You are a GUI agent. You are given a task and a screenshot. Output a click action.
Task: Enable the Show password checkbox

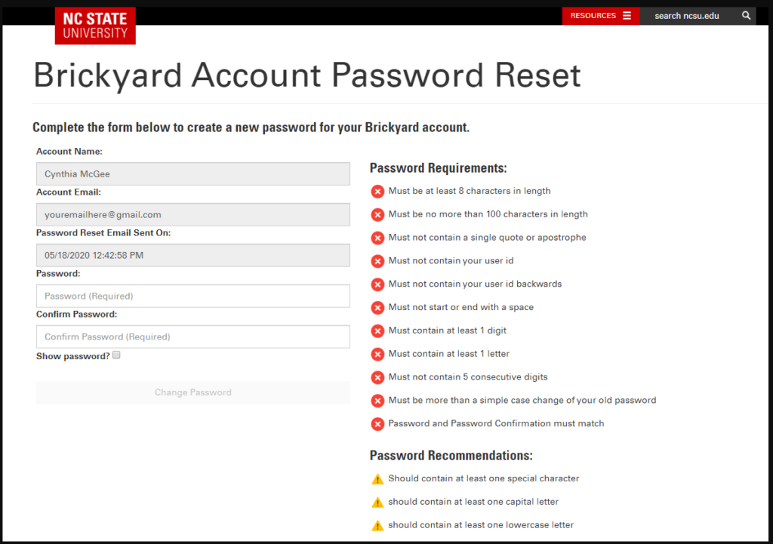116,355
